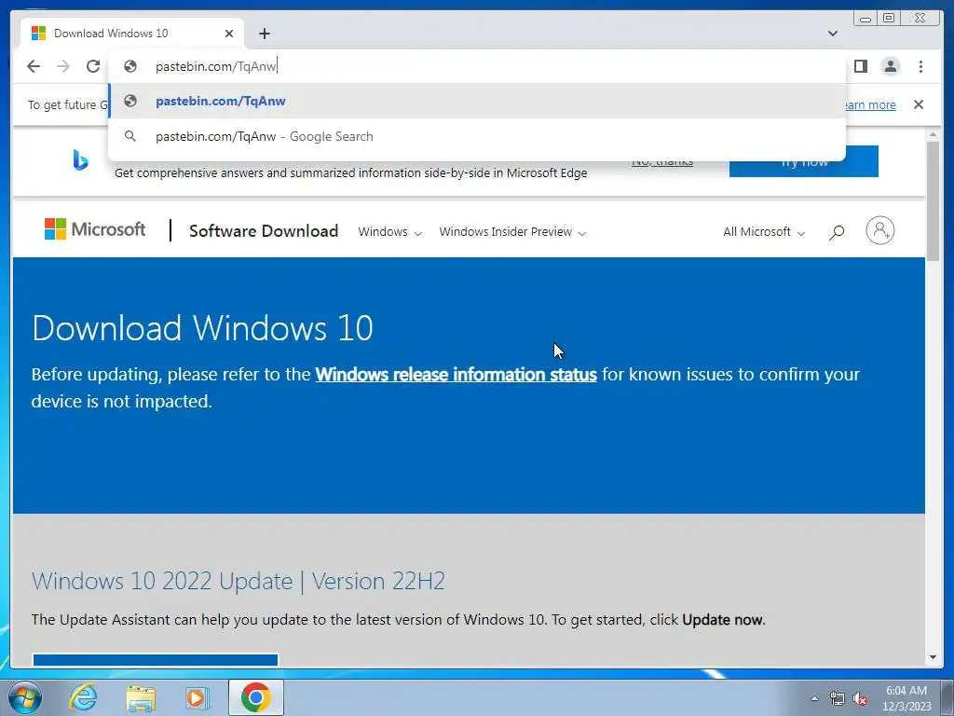Click the Microsoft account sign-in icon
This screenshot has width=954, height=716.
[879, 231]
